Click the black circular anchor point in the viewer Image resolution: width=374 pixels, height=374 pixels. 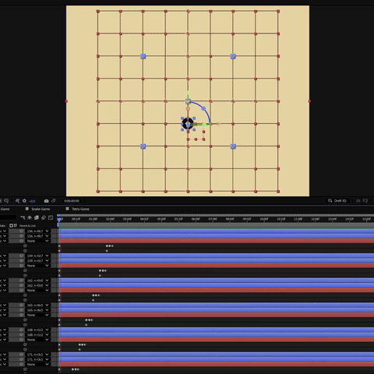188,124
